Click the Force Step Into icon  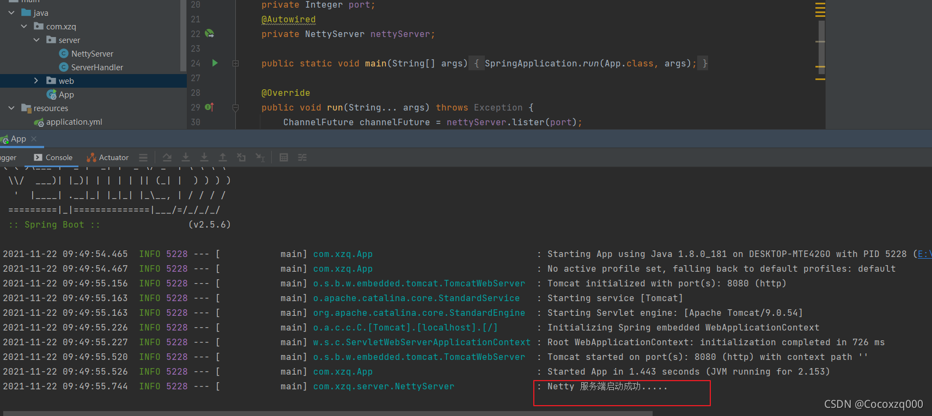tap(204, 157)
